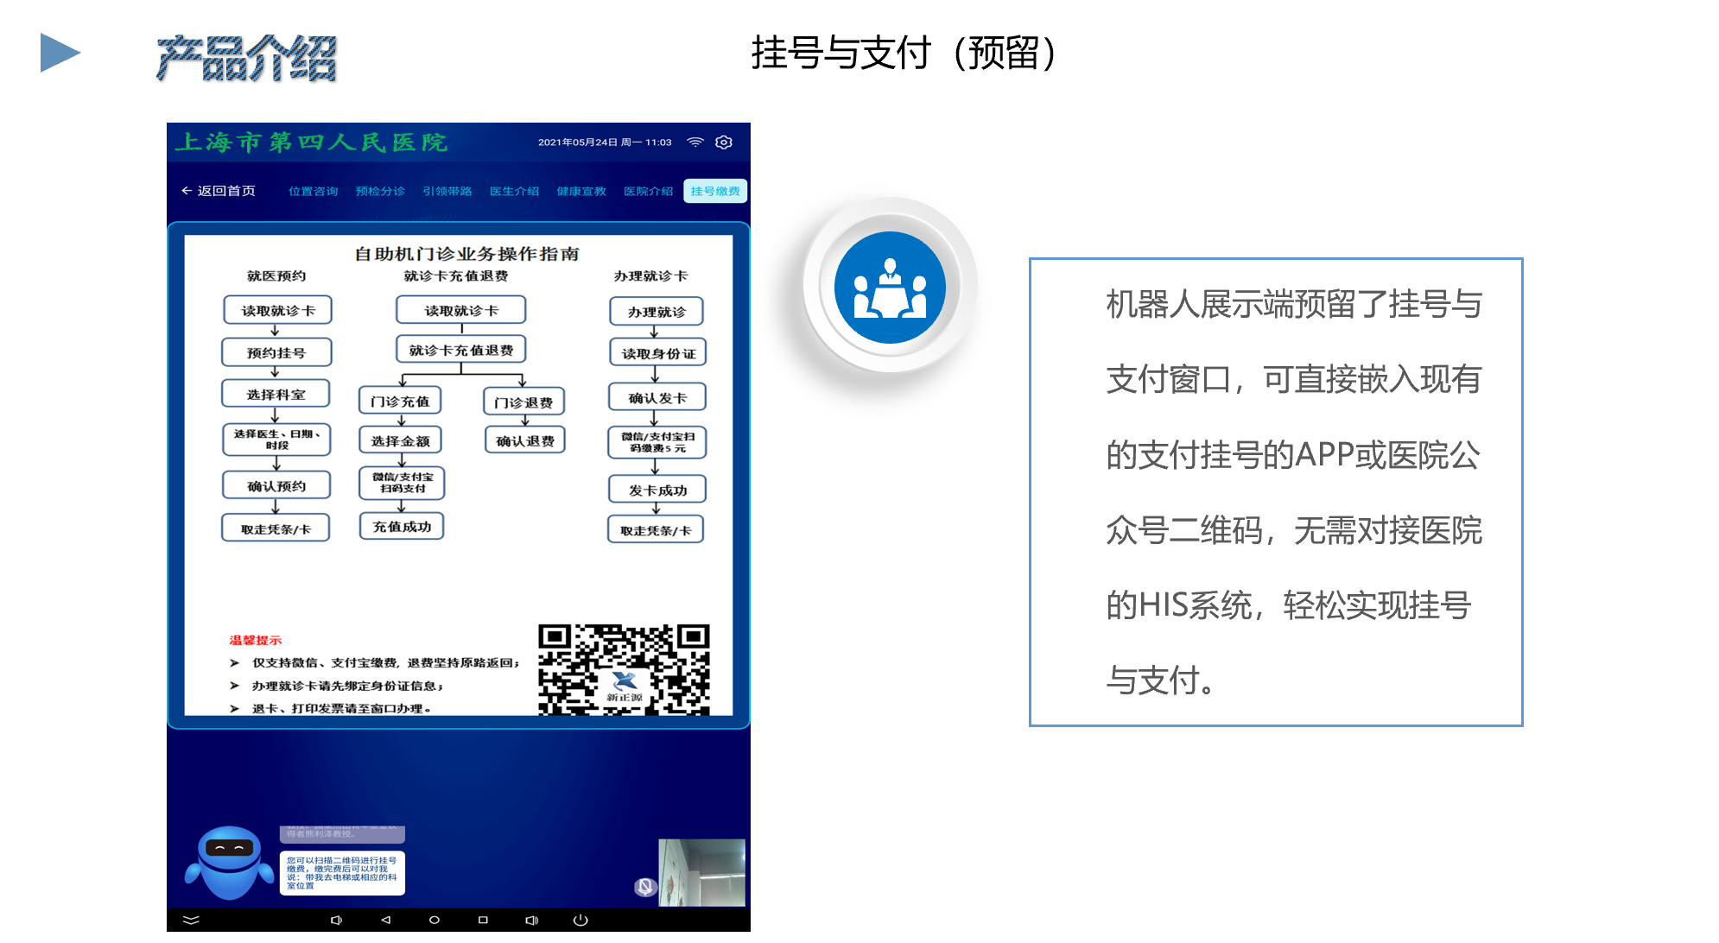Open the 健康宣教 tab

(x=581, y=191)
